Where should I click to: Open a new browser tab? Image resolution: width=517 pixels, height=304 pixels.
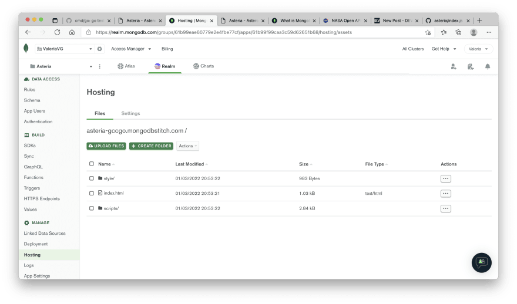[x=479, y=21]
